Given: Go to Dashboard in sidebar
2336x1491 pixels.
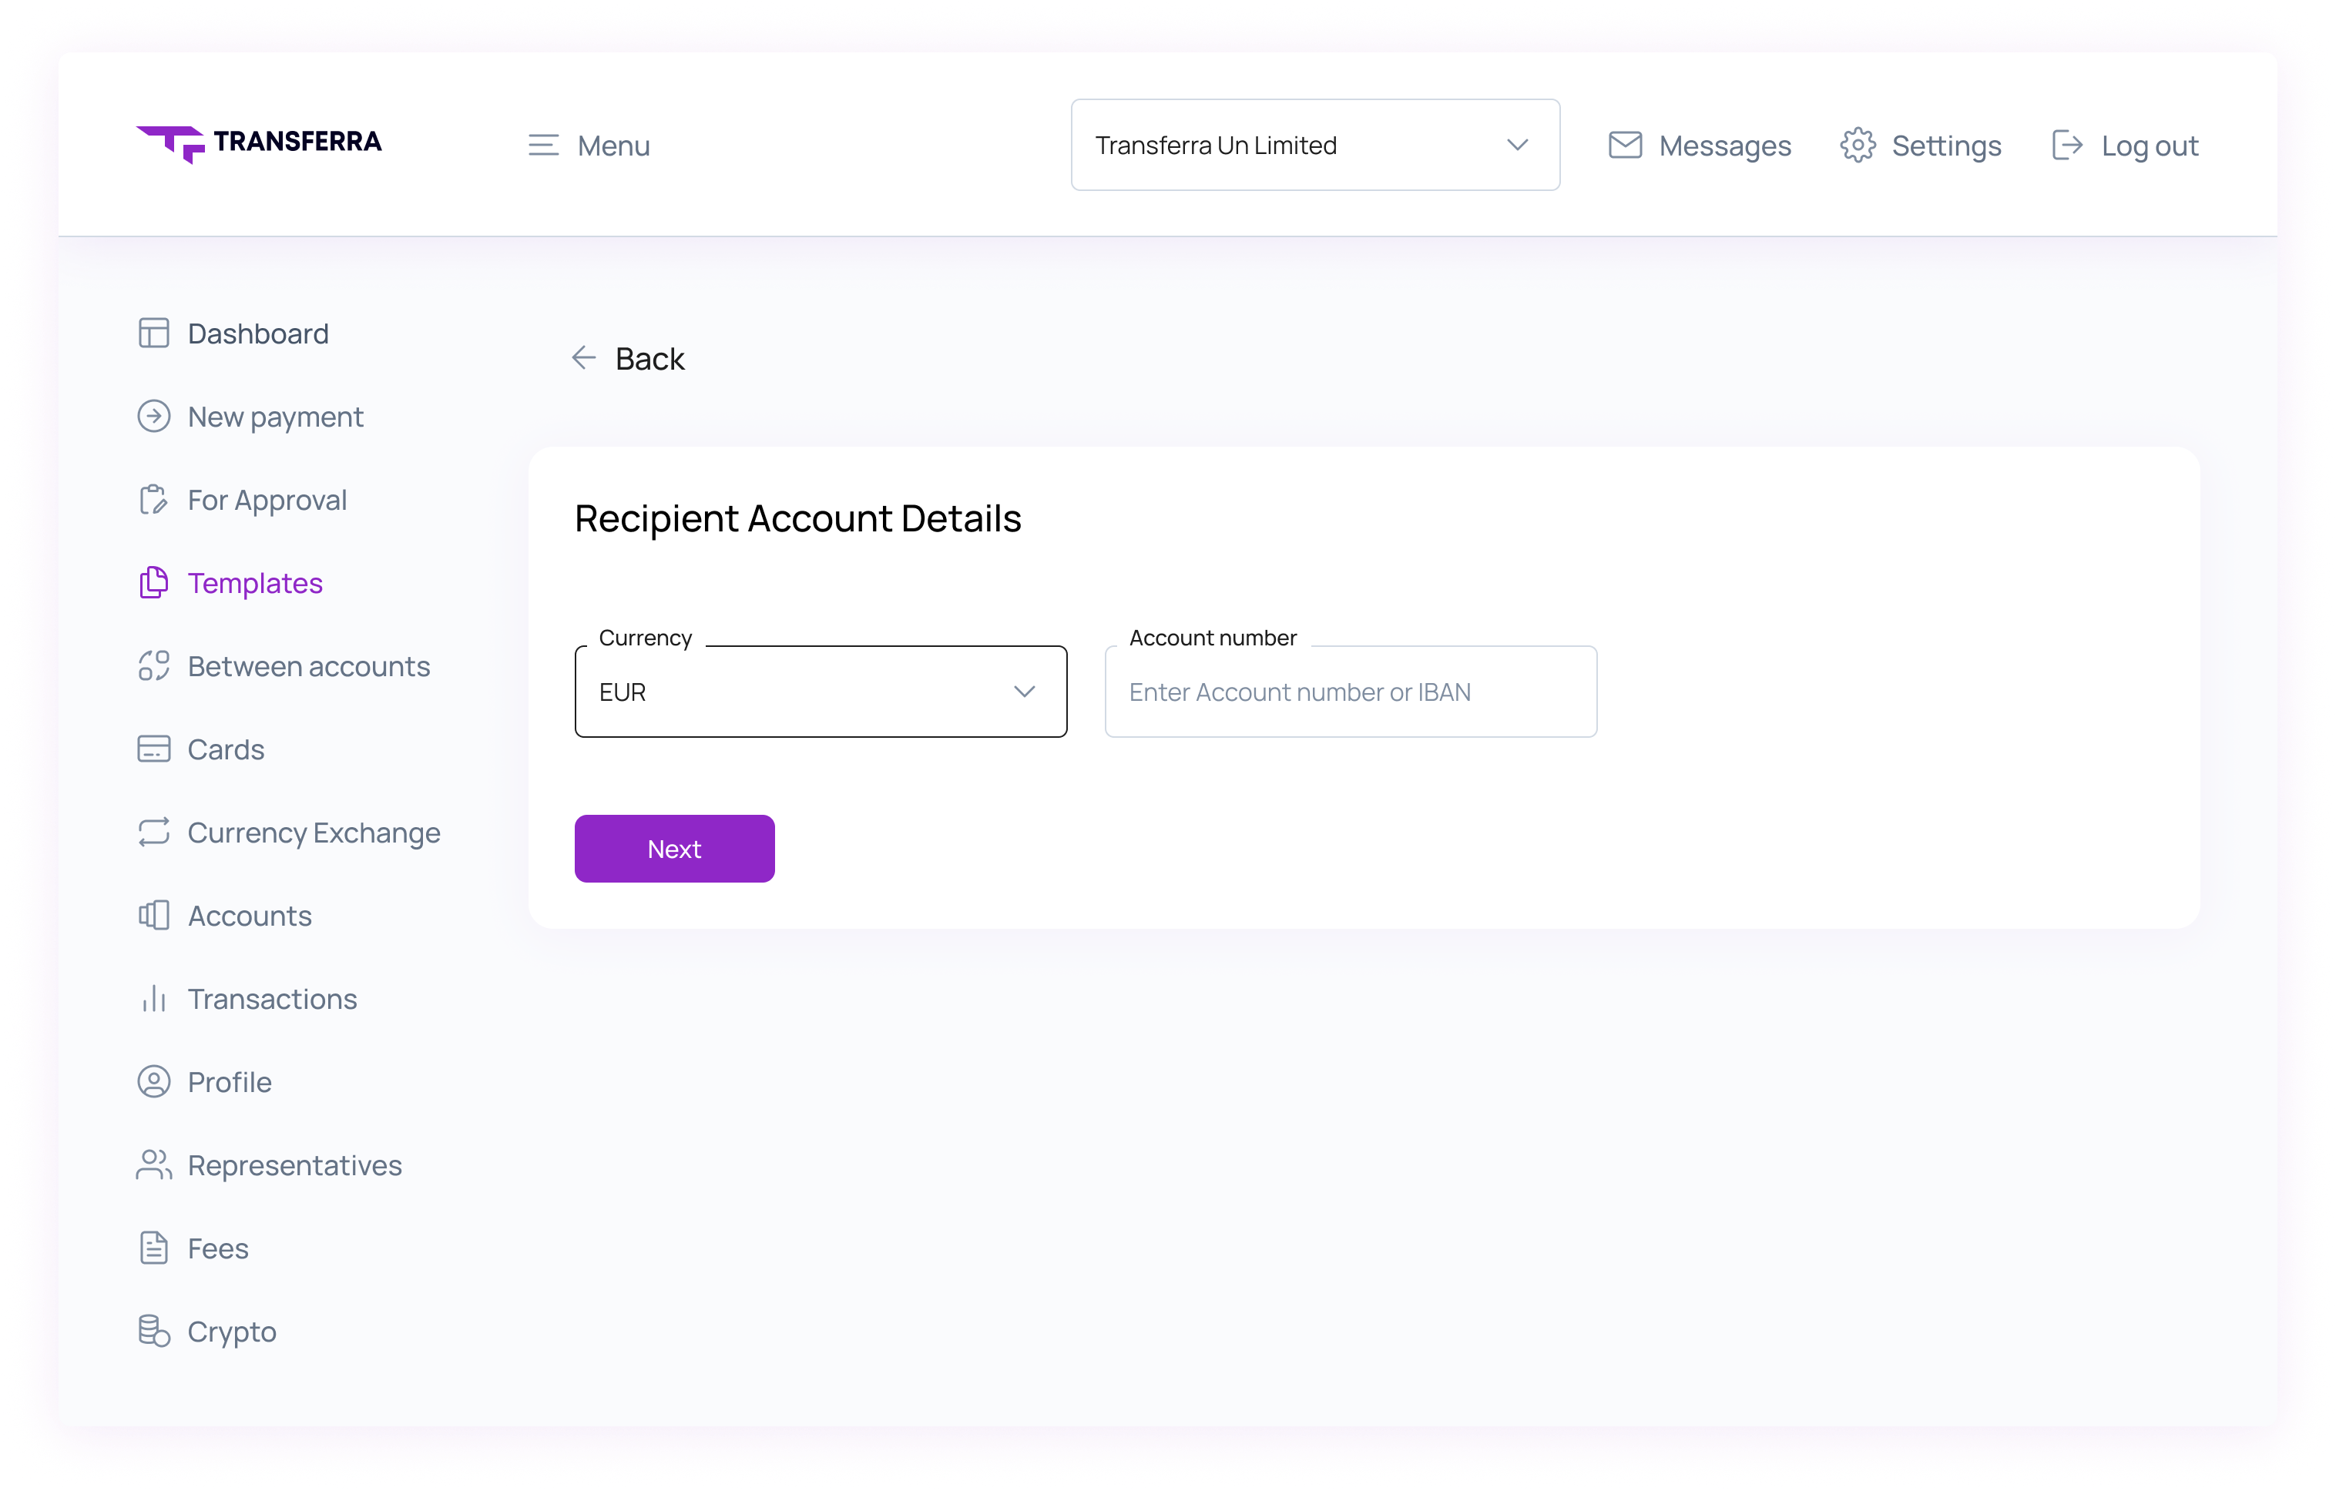Looking at the screenshot, I should coord(233,333).
